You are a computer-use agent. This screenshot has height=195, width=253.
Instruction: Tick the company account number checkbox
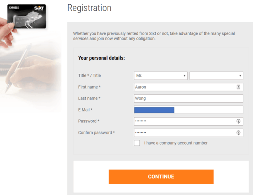(137, 143)
